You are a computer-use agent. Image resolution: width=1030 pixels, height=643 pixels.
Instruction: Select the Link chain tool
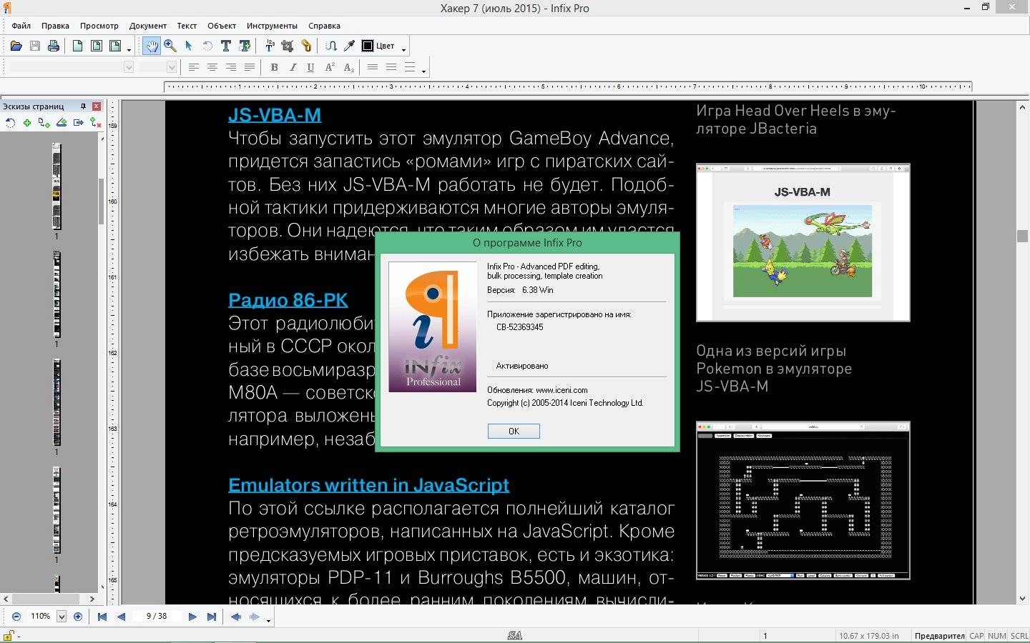(x=306, y=46)
